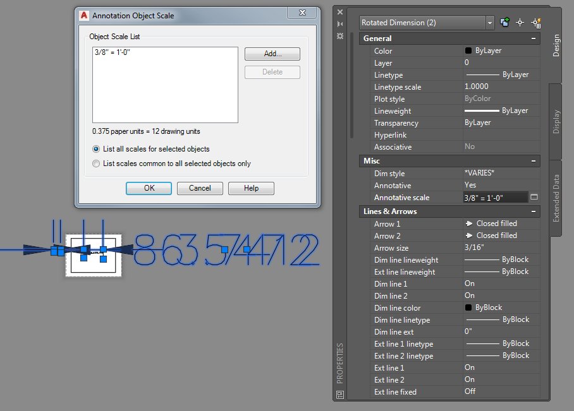This screenshot has height=411, width=574.
Task: Open the Rotated Dimension (2) object dropdown
Action: point(490,23)
